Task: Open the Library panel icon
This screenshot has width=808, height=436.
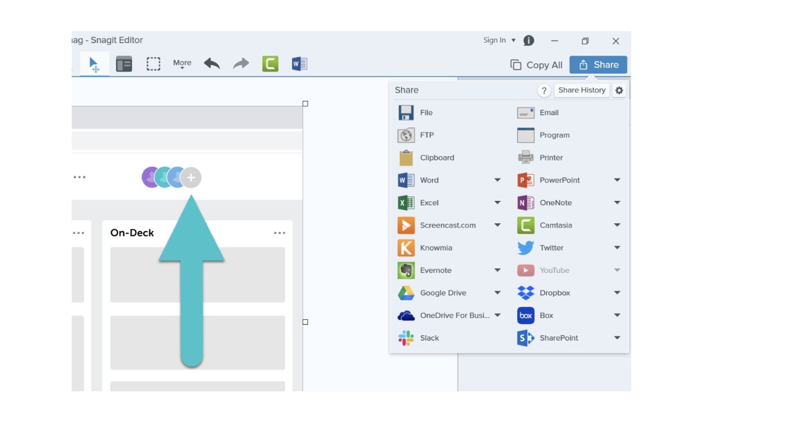Action: coord(124,64)
